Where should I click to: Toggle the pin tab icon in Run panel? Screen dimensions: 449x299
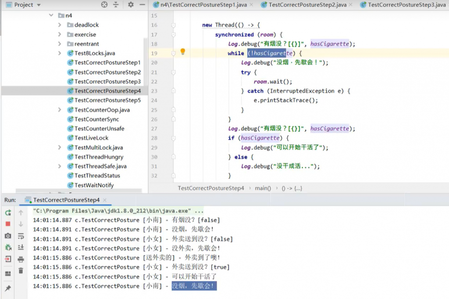tap(8, 288)
